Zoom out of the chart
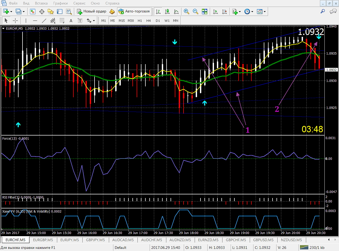The height and width of the screenshot is (251, 339). pos(195,11)
